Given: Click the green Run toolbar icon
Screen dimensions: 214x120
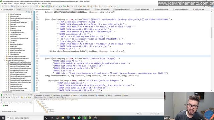Looking at the screenshot, I should [x=64, y=6].
